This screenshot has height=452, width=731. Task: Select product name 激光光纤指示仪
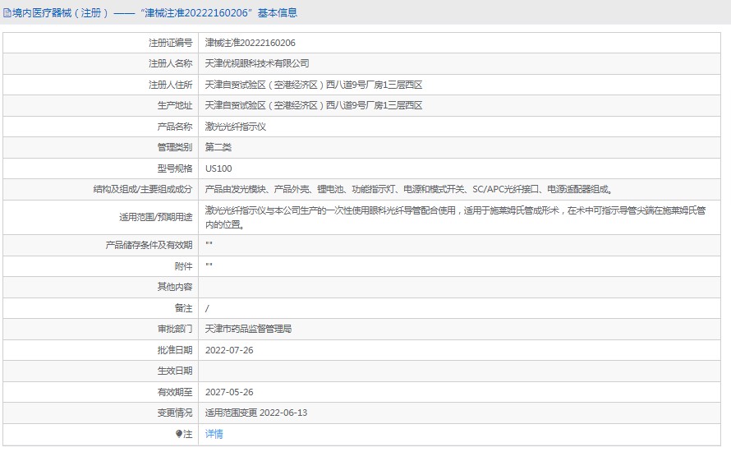pyautogui.click(x=236, y=127)
